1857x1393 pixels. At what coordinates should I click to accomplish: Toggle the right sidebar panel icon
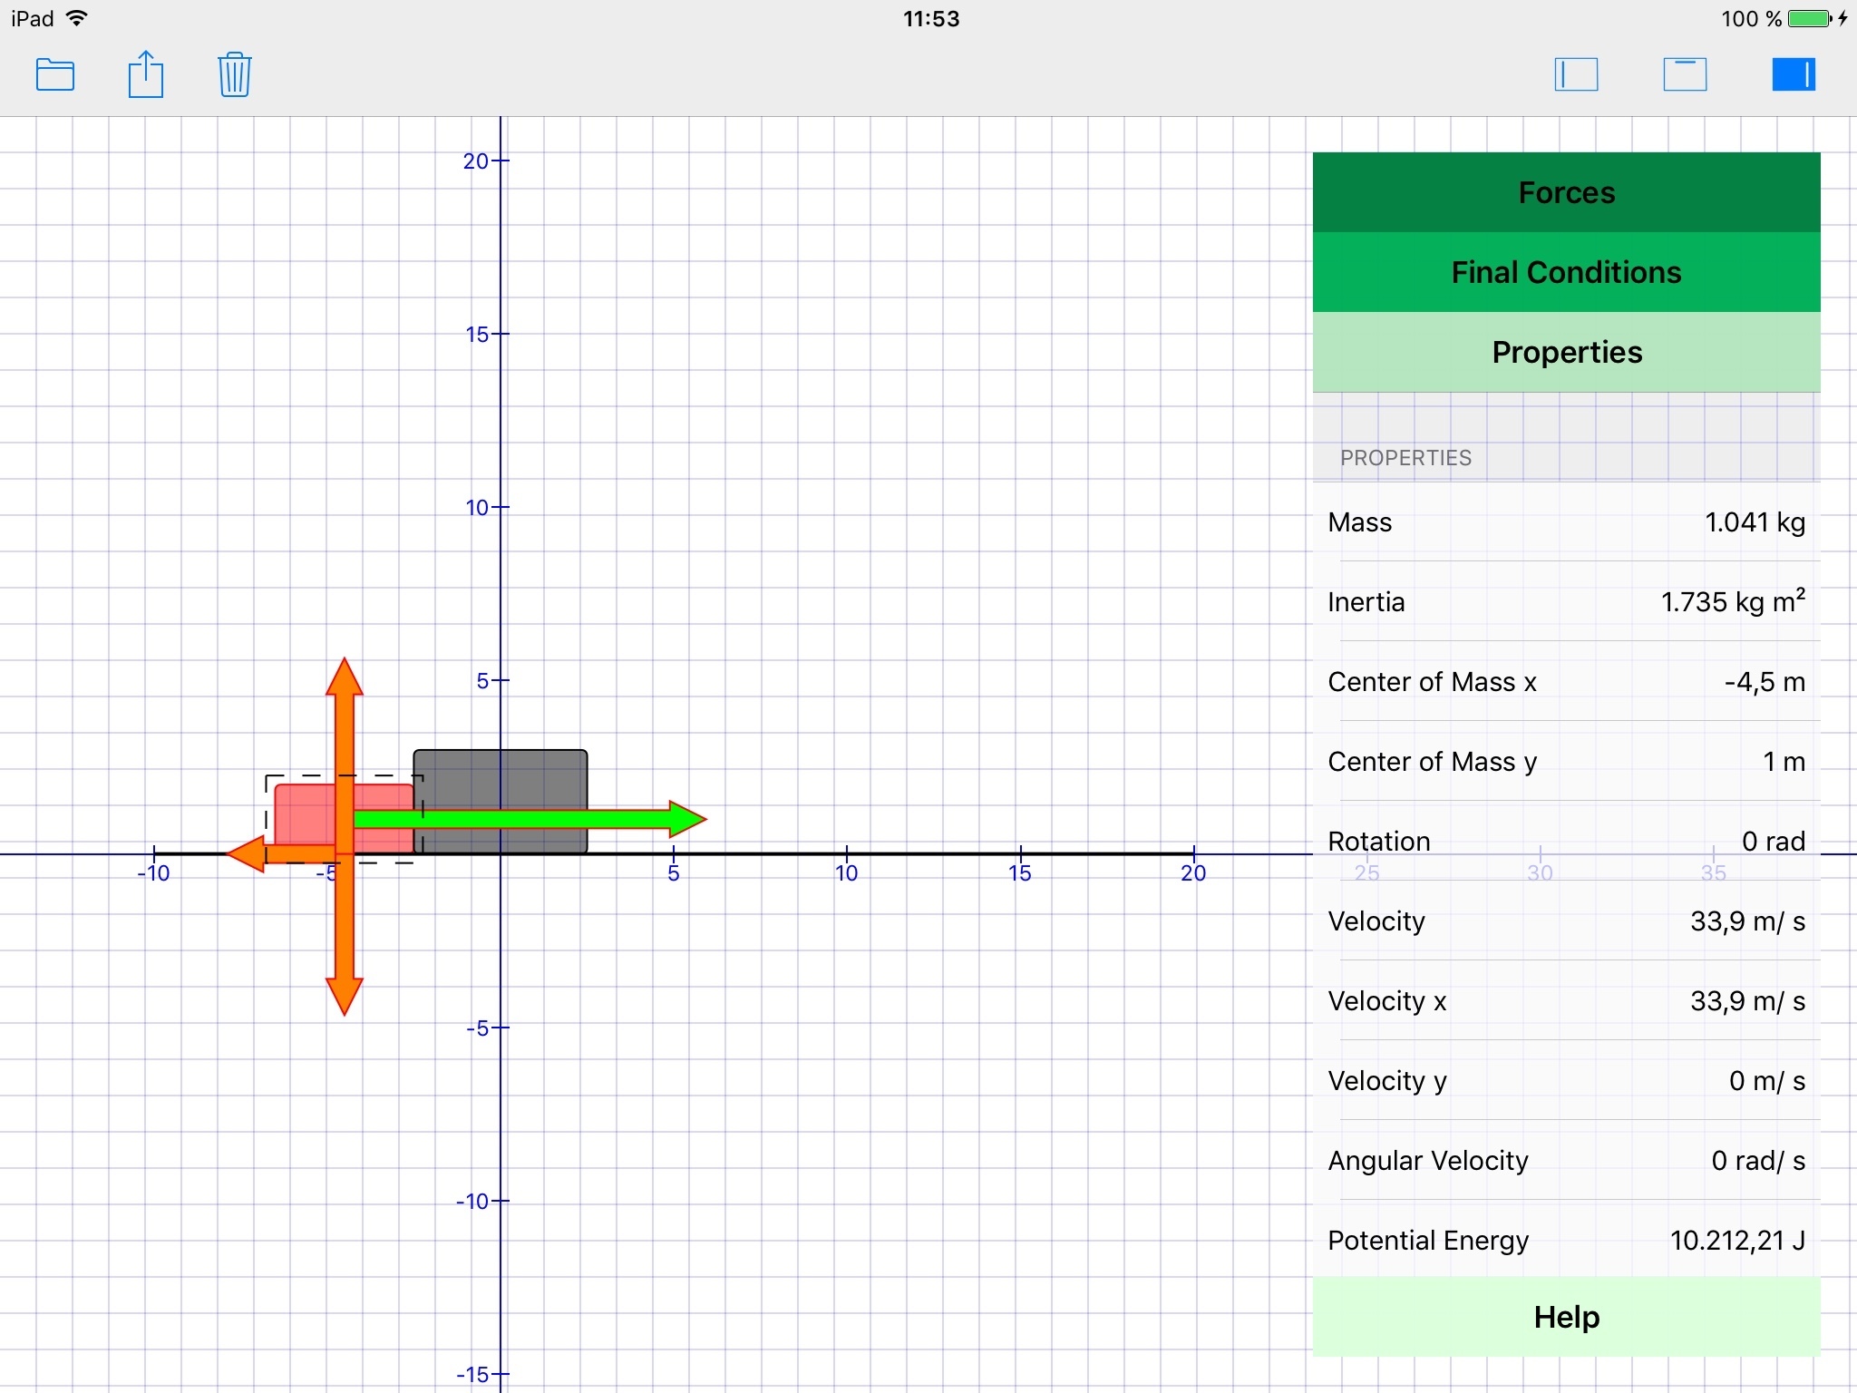1793,74
